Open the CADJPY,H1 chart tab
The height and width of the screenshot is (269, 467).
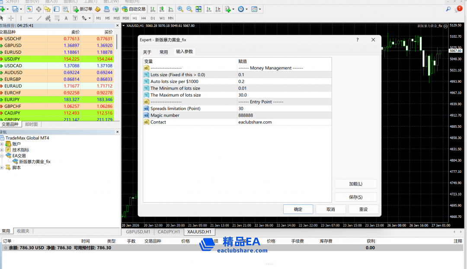(x=169, y=232)
